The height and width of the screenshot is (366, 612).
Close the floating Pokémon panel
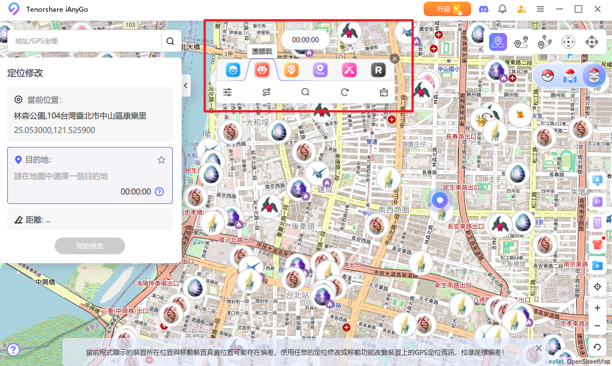394,59
